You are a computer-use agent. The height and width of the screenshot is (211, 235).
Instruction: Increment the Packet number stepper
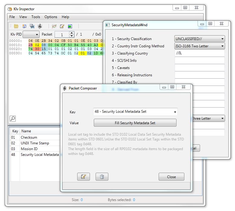coord(71,33)
